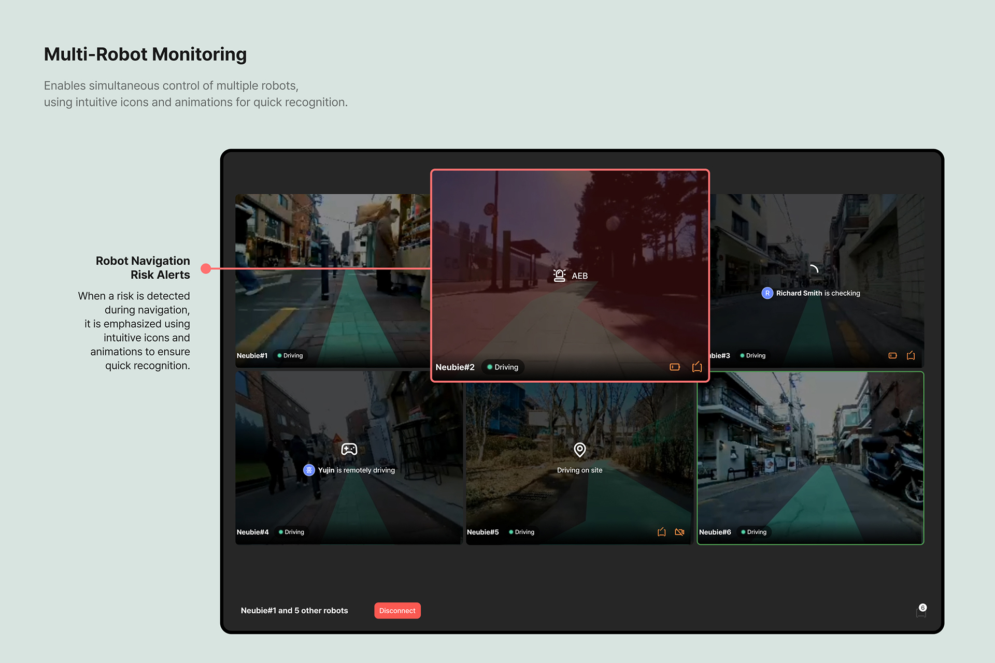
Task: Select the Neubie#6 camera feed with green border
Action: click(811, 458)
